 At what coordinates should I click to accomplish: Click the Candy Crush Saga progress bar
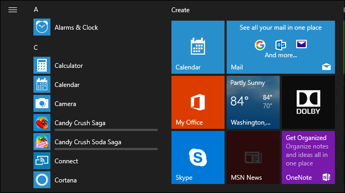pos(106,130)
